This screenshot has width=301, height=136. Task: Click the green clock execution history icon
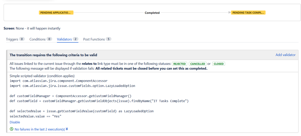(x=11, y=129)
